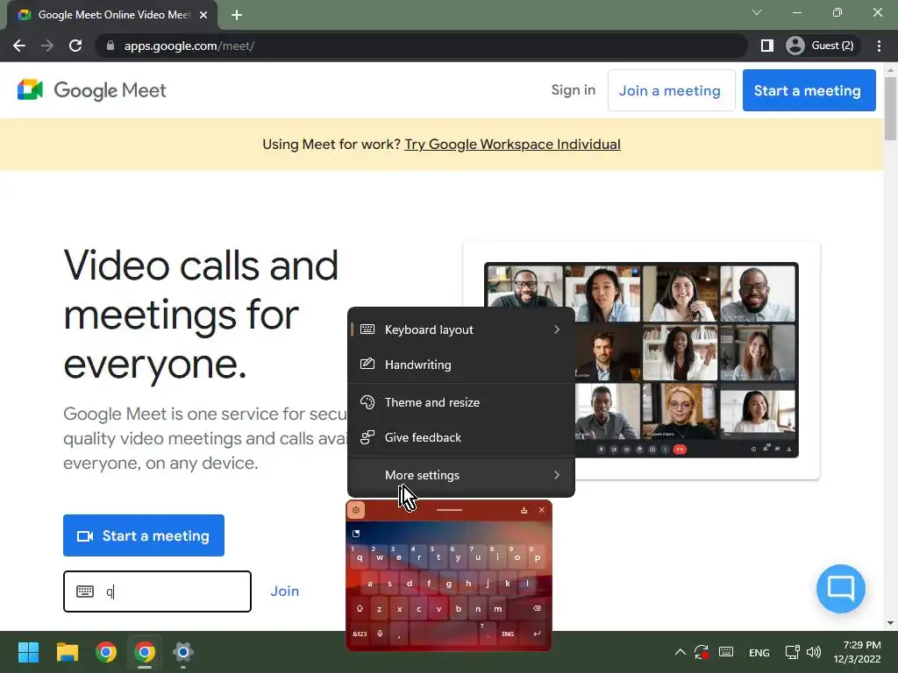Click the Join link beside code field
The width and height of the screenshot is (898, 673).
click(285, 592)
